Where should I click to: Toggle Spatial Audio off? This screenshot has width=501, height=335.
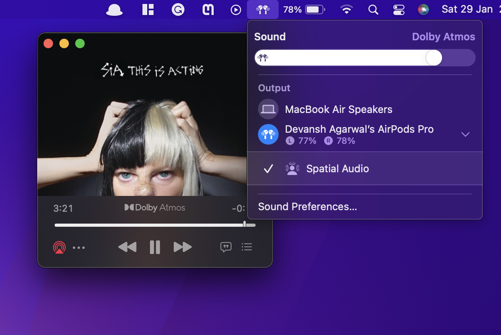coord(337,169)
